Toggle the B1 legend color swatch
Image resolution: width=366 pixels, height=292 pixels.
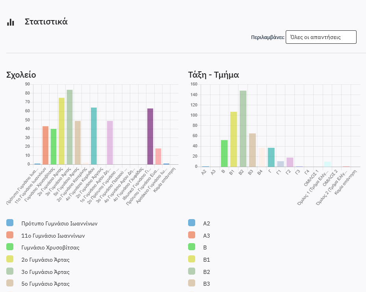click(x=192, y=259)
